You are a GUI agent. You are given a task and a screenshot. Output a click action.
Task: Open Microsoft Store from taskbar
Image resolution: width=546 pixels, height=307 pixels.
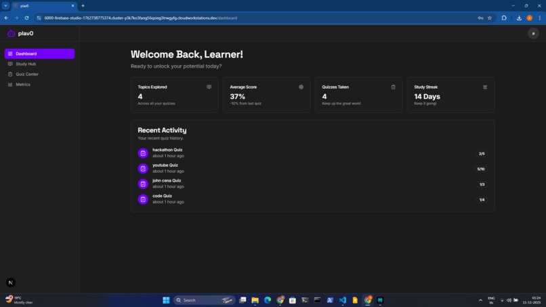[x=293, y=300]
